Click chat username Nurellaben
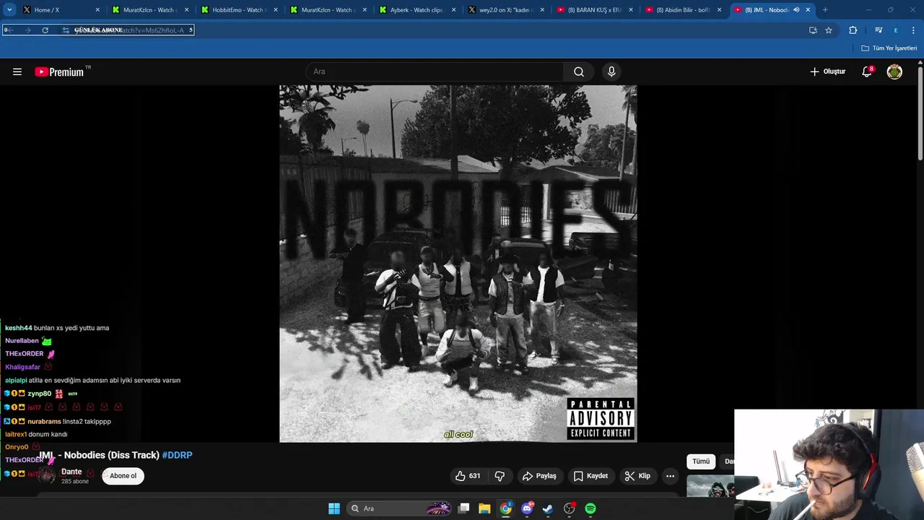Screen dimensions: 924x520 tap(22, 341)
